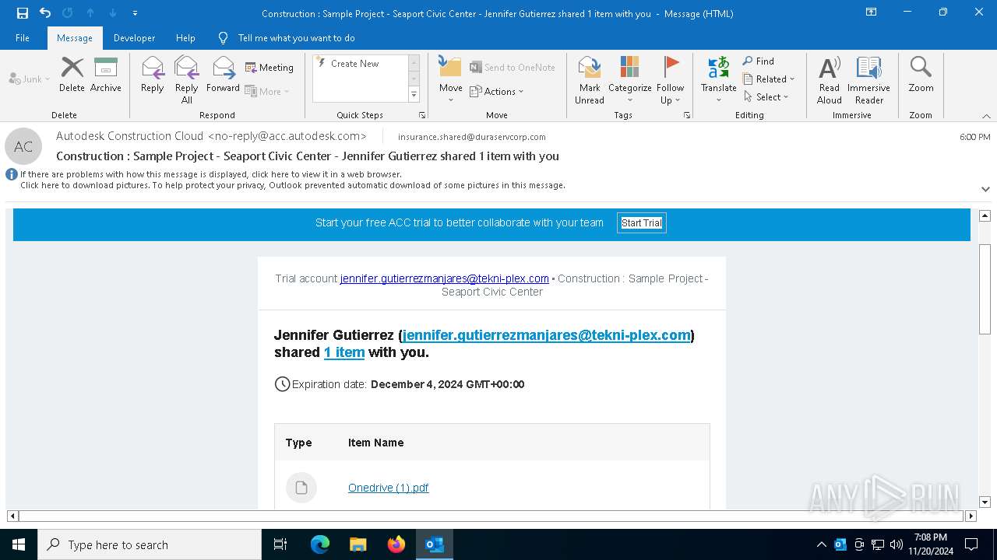Click the info bar about downloading pictures

coord(292,185)
